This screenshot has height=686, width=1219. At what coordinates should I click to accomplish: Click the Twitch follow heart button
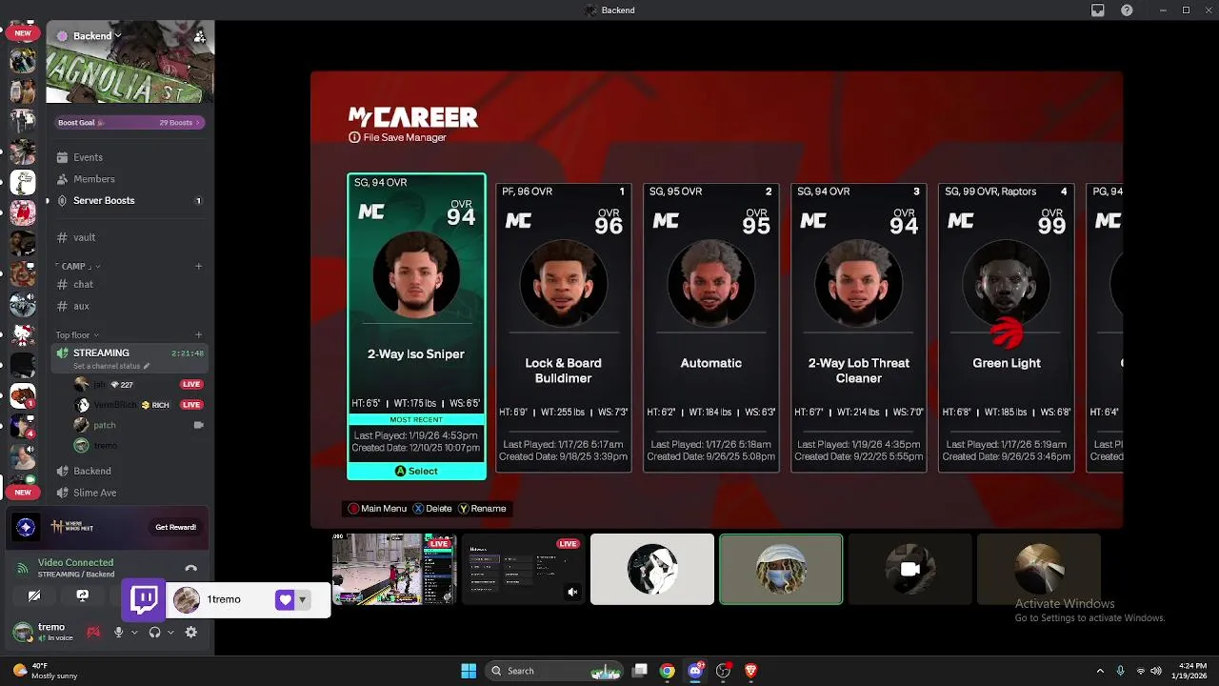[x=285, y=600]
